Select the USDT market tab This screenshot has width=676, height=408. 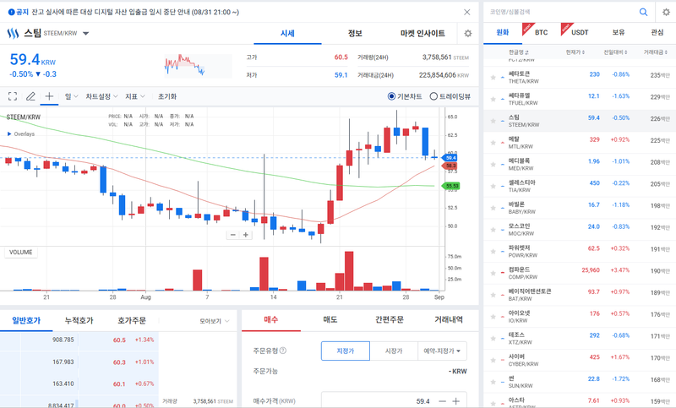580,32
